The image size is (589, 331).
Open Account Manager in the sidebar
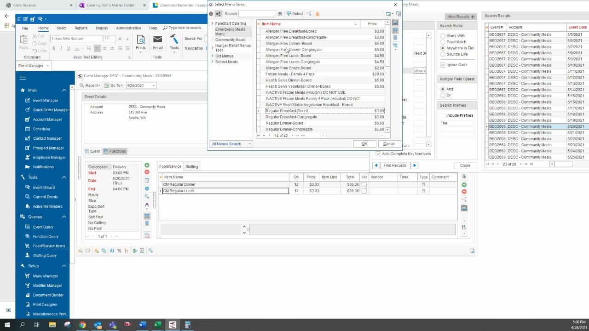click(47, 120)
